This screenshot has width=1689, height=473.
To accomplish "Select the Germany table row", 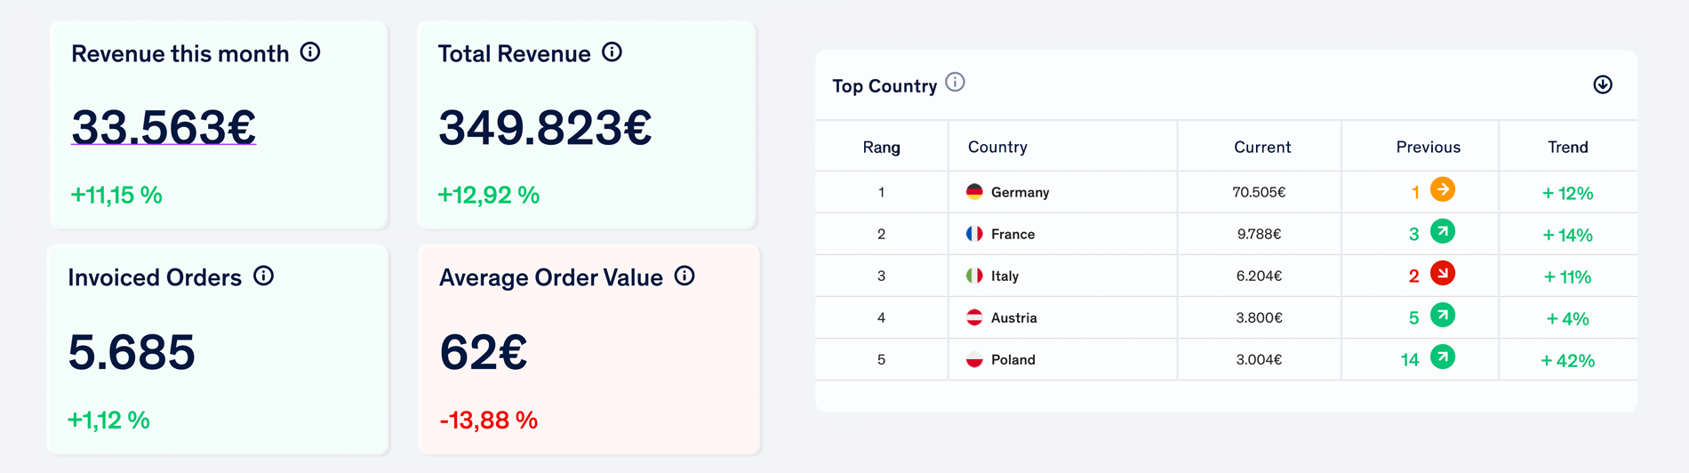I will point(1226,192).
